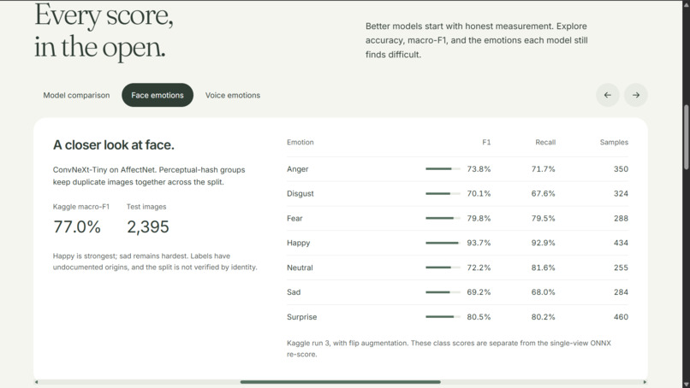Click the 92.9% recall value
Screen dimensions: 690x388
543,243
